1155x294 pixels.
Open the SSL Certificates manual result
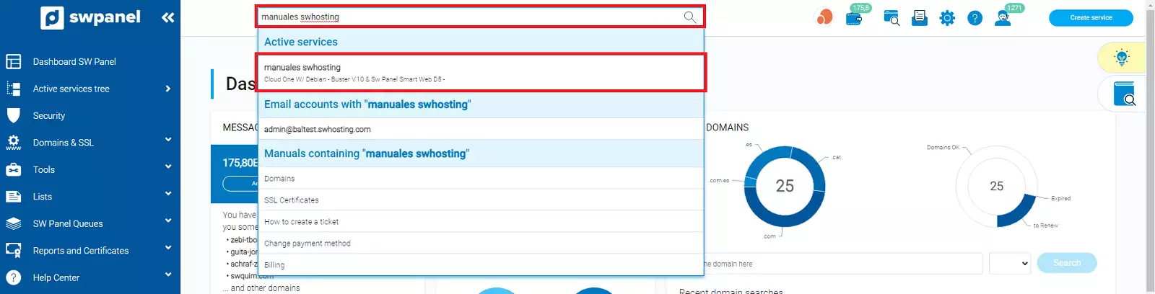292,200
